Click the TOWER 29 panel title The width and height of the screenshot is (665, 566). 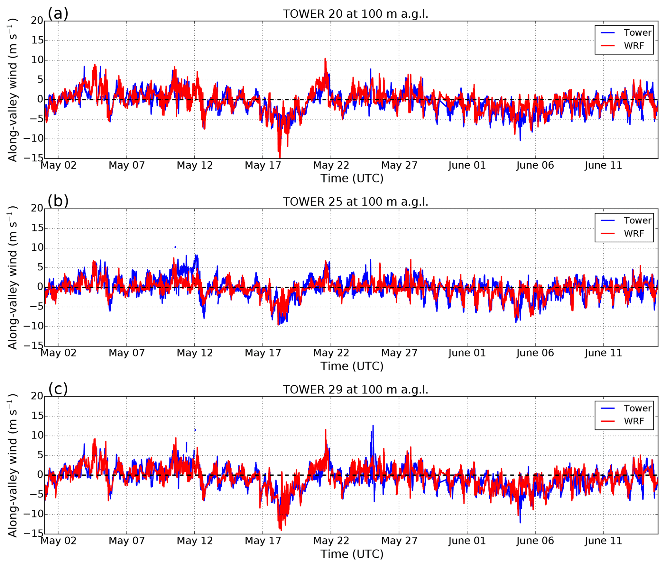coord(355,390)
